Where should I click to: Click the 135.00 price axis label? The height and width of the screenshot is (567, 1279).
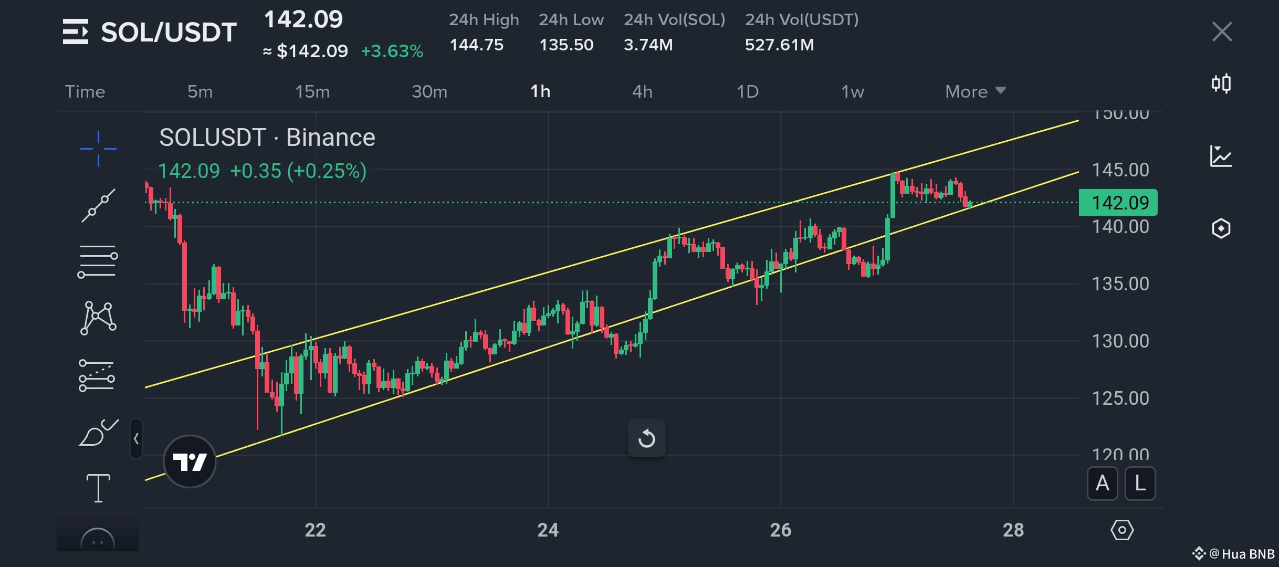(1120, 284)
